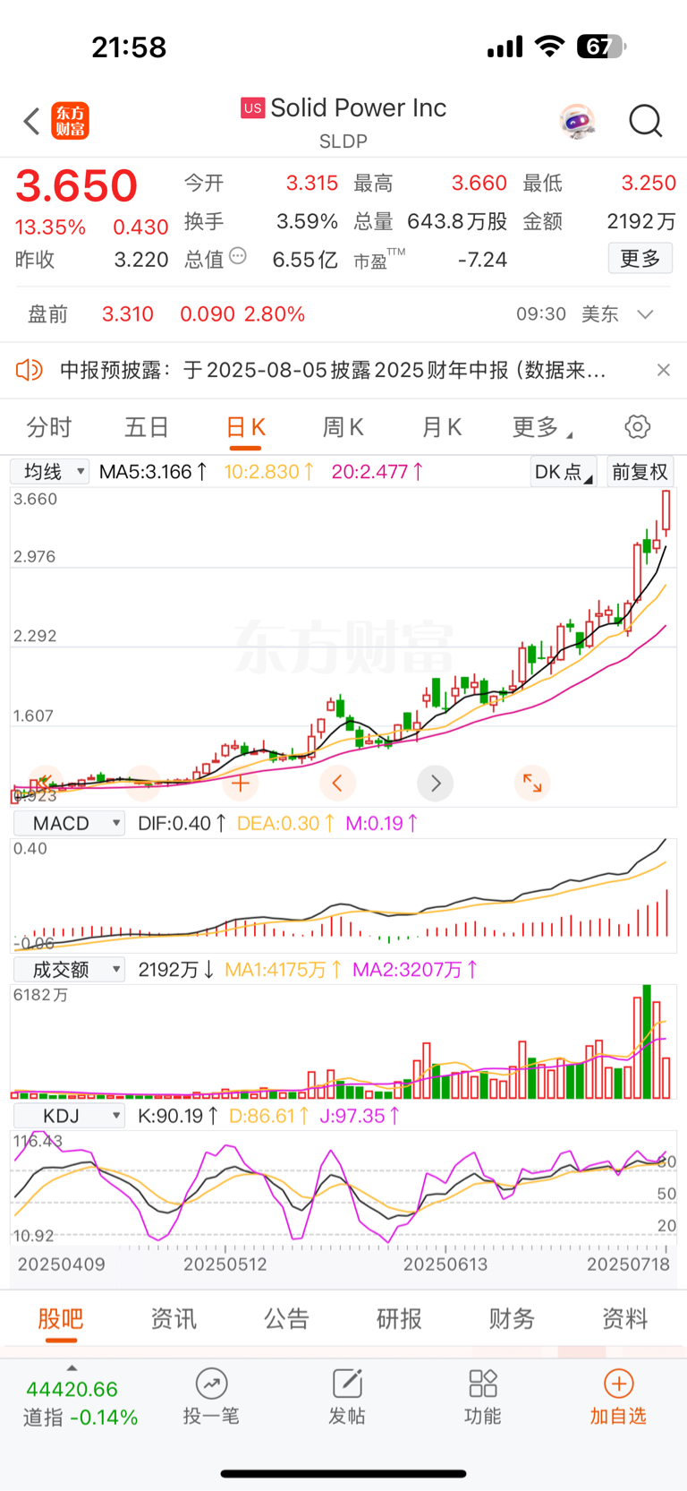Tap the 发帖 compose icon

347,1384
